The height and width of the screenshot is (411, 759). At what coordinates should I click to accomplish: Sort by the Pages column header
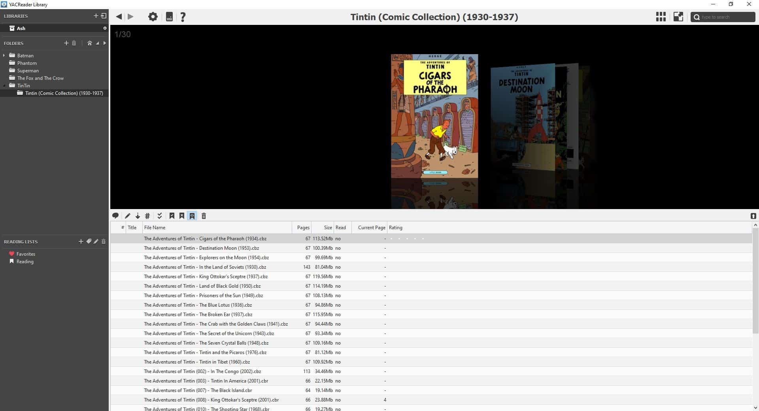click(x=302, y=227)
